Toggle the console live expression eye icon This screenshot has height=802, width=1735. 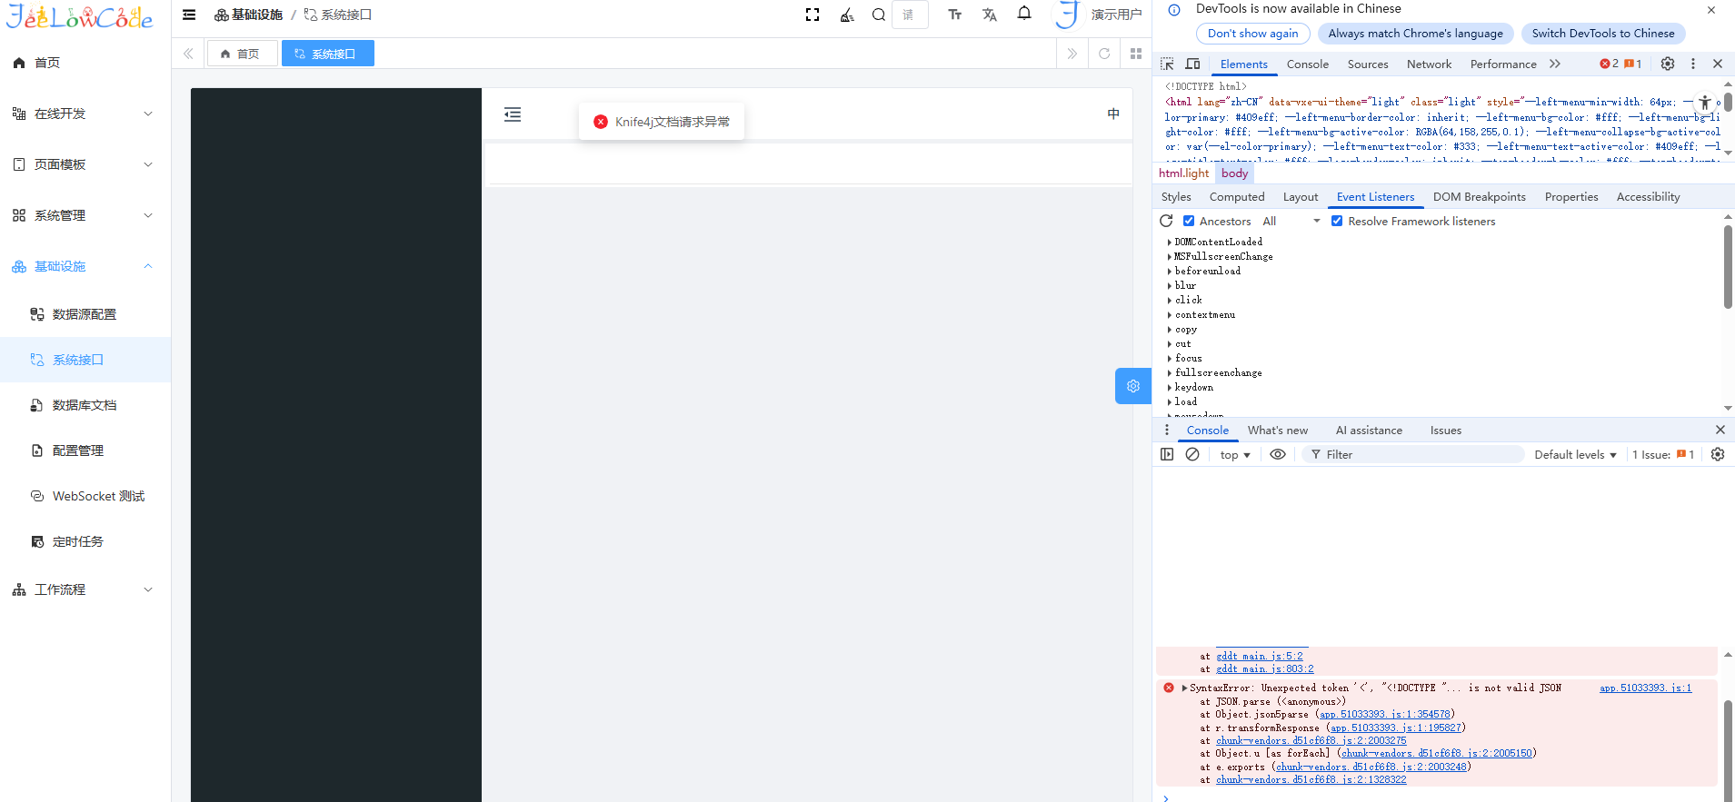pyautogui.click(x=1278, y=454)
